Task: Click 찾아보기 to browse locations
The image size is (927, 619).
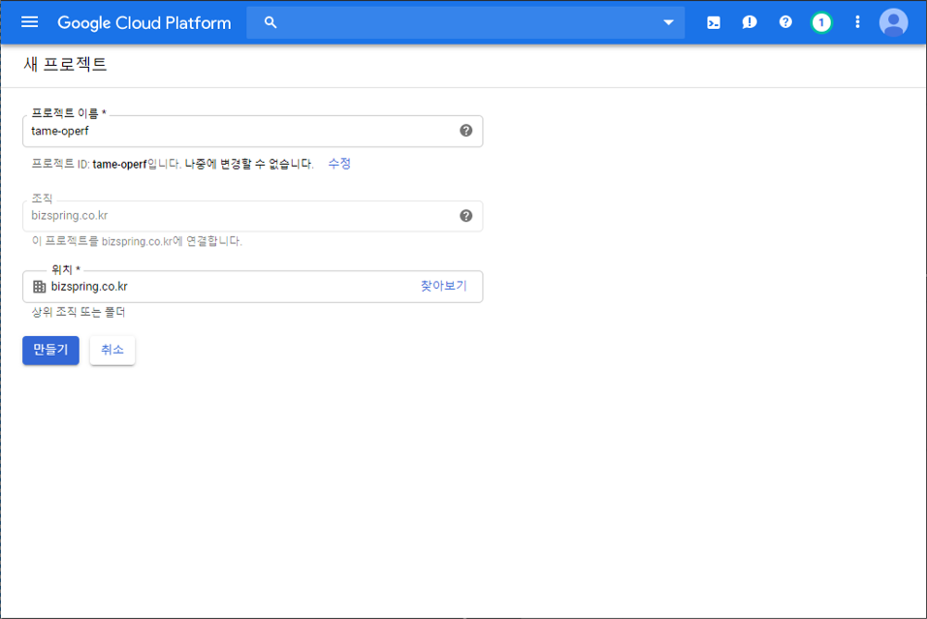Action: 443,286
